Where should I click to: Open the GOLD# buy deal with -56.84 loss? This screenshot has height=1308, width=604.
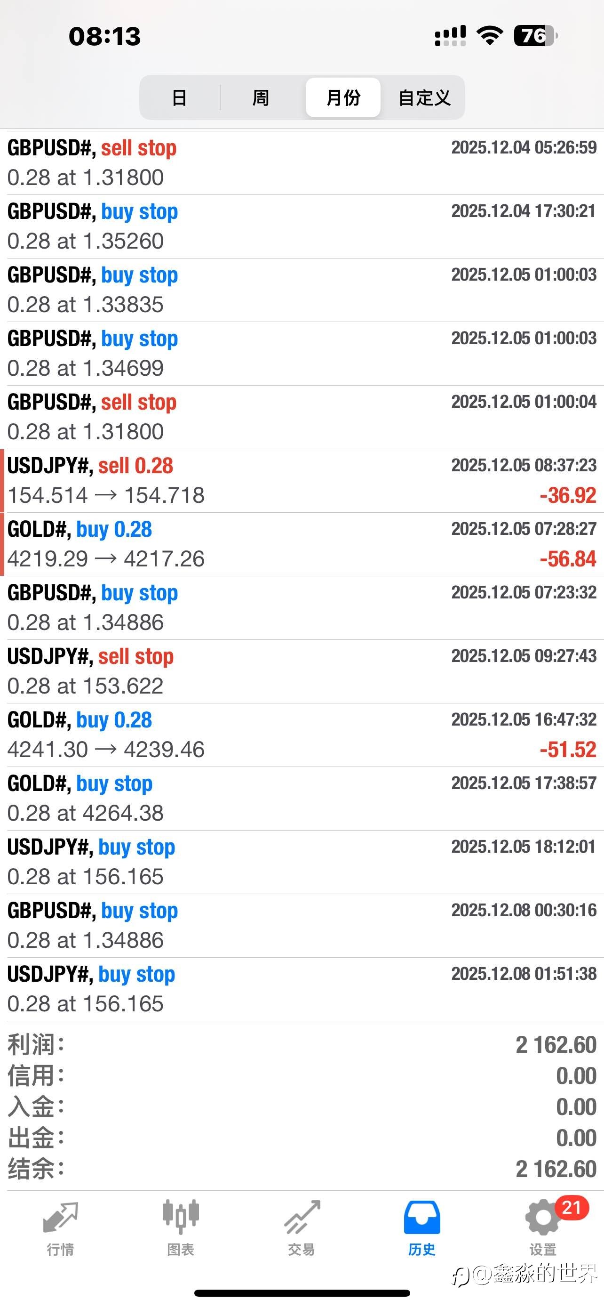coord(302,544)
